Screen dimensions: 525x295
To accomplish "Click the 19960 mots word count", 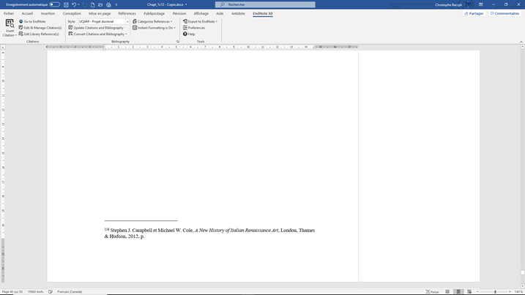I will pos(35,291).
